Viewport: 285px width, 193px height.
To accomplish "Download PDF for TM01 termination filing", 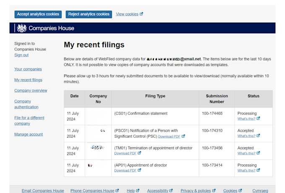I will coord(125,153).
